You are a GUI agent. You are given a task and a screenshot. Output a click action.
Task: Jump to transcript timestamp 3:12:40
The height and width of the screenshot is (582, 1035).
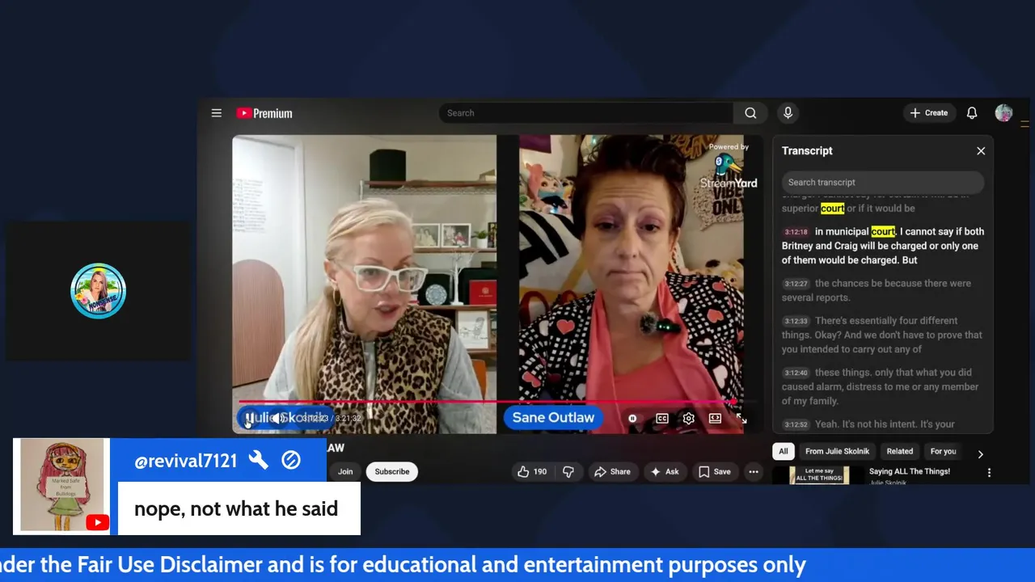(x=796, y=373)
